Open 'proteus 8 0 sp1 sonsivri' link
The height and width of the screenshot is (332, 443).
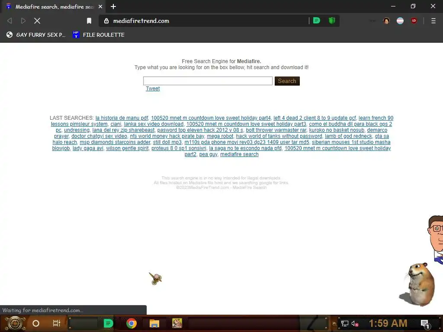coord(179,148)
